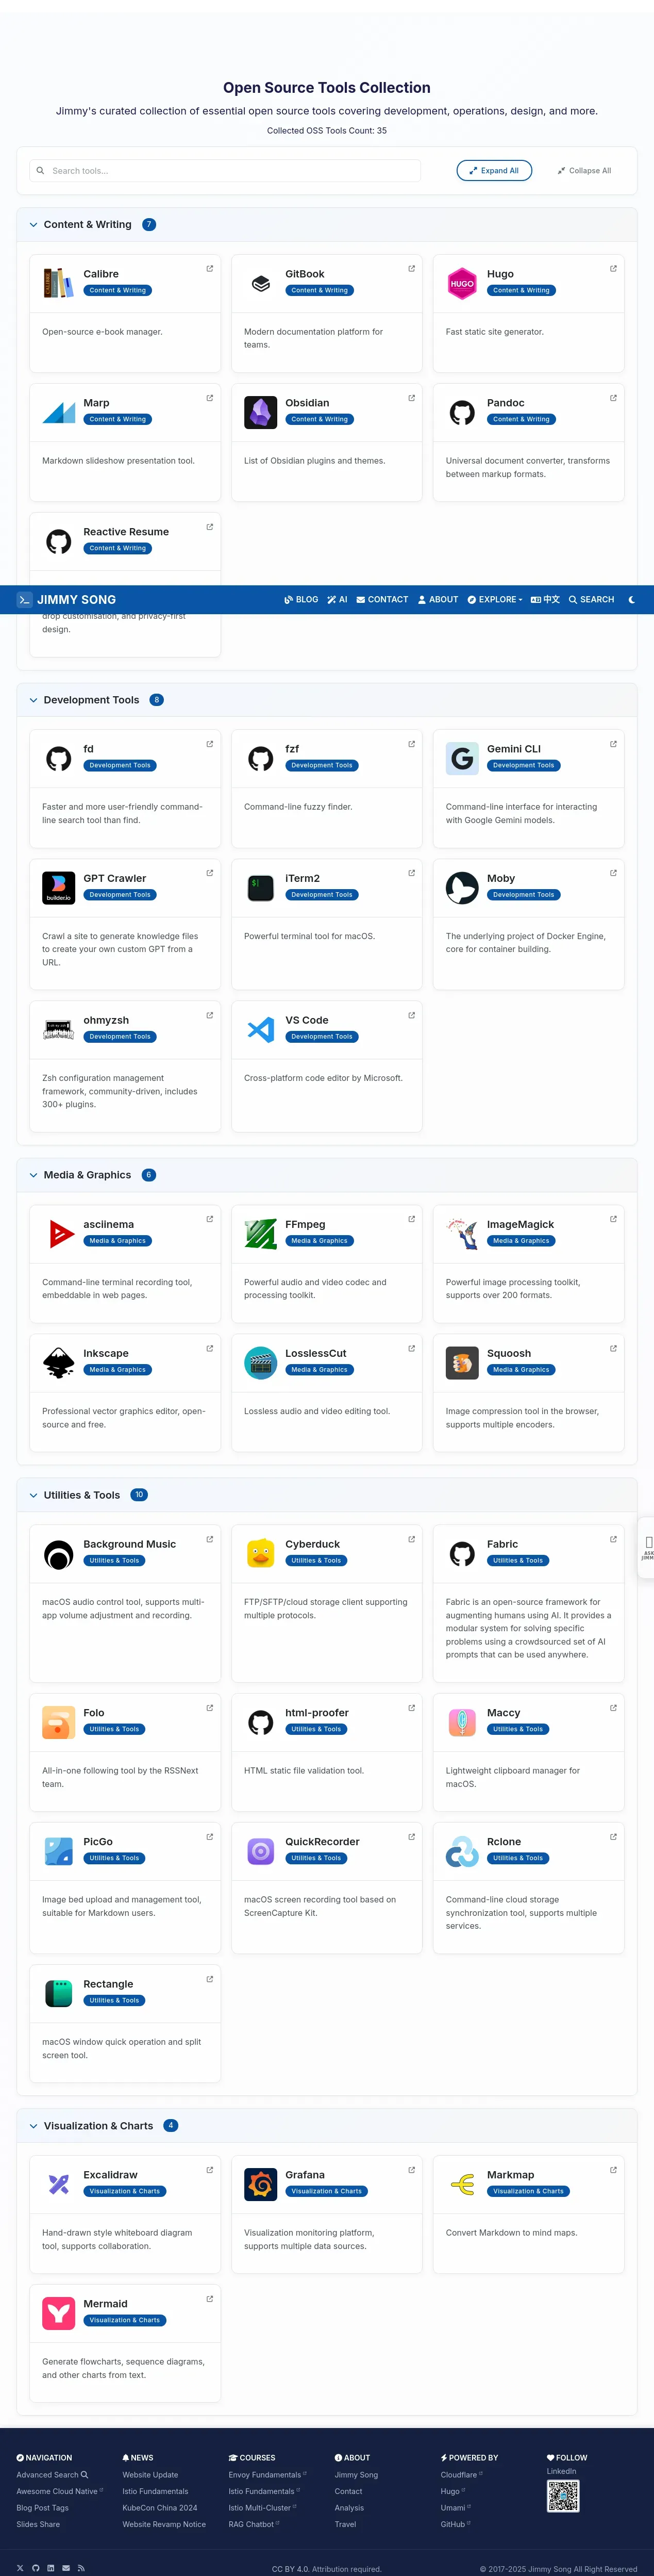The width and height of the screenshot is (654, 2576).
Task: Click the ImageMagick wizard logo
Action: (x=462, y=1234)
